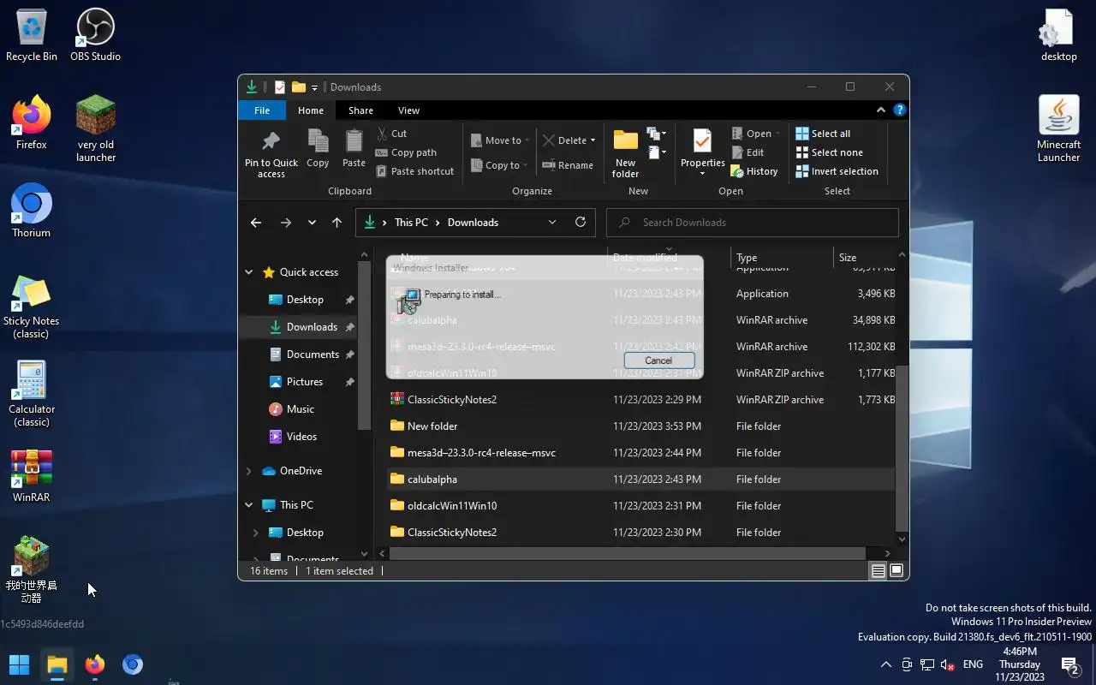The image size is (1096, 685).
Task: Open the Move to dropdown
Action: [x=500, y=140]
